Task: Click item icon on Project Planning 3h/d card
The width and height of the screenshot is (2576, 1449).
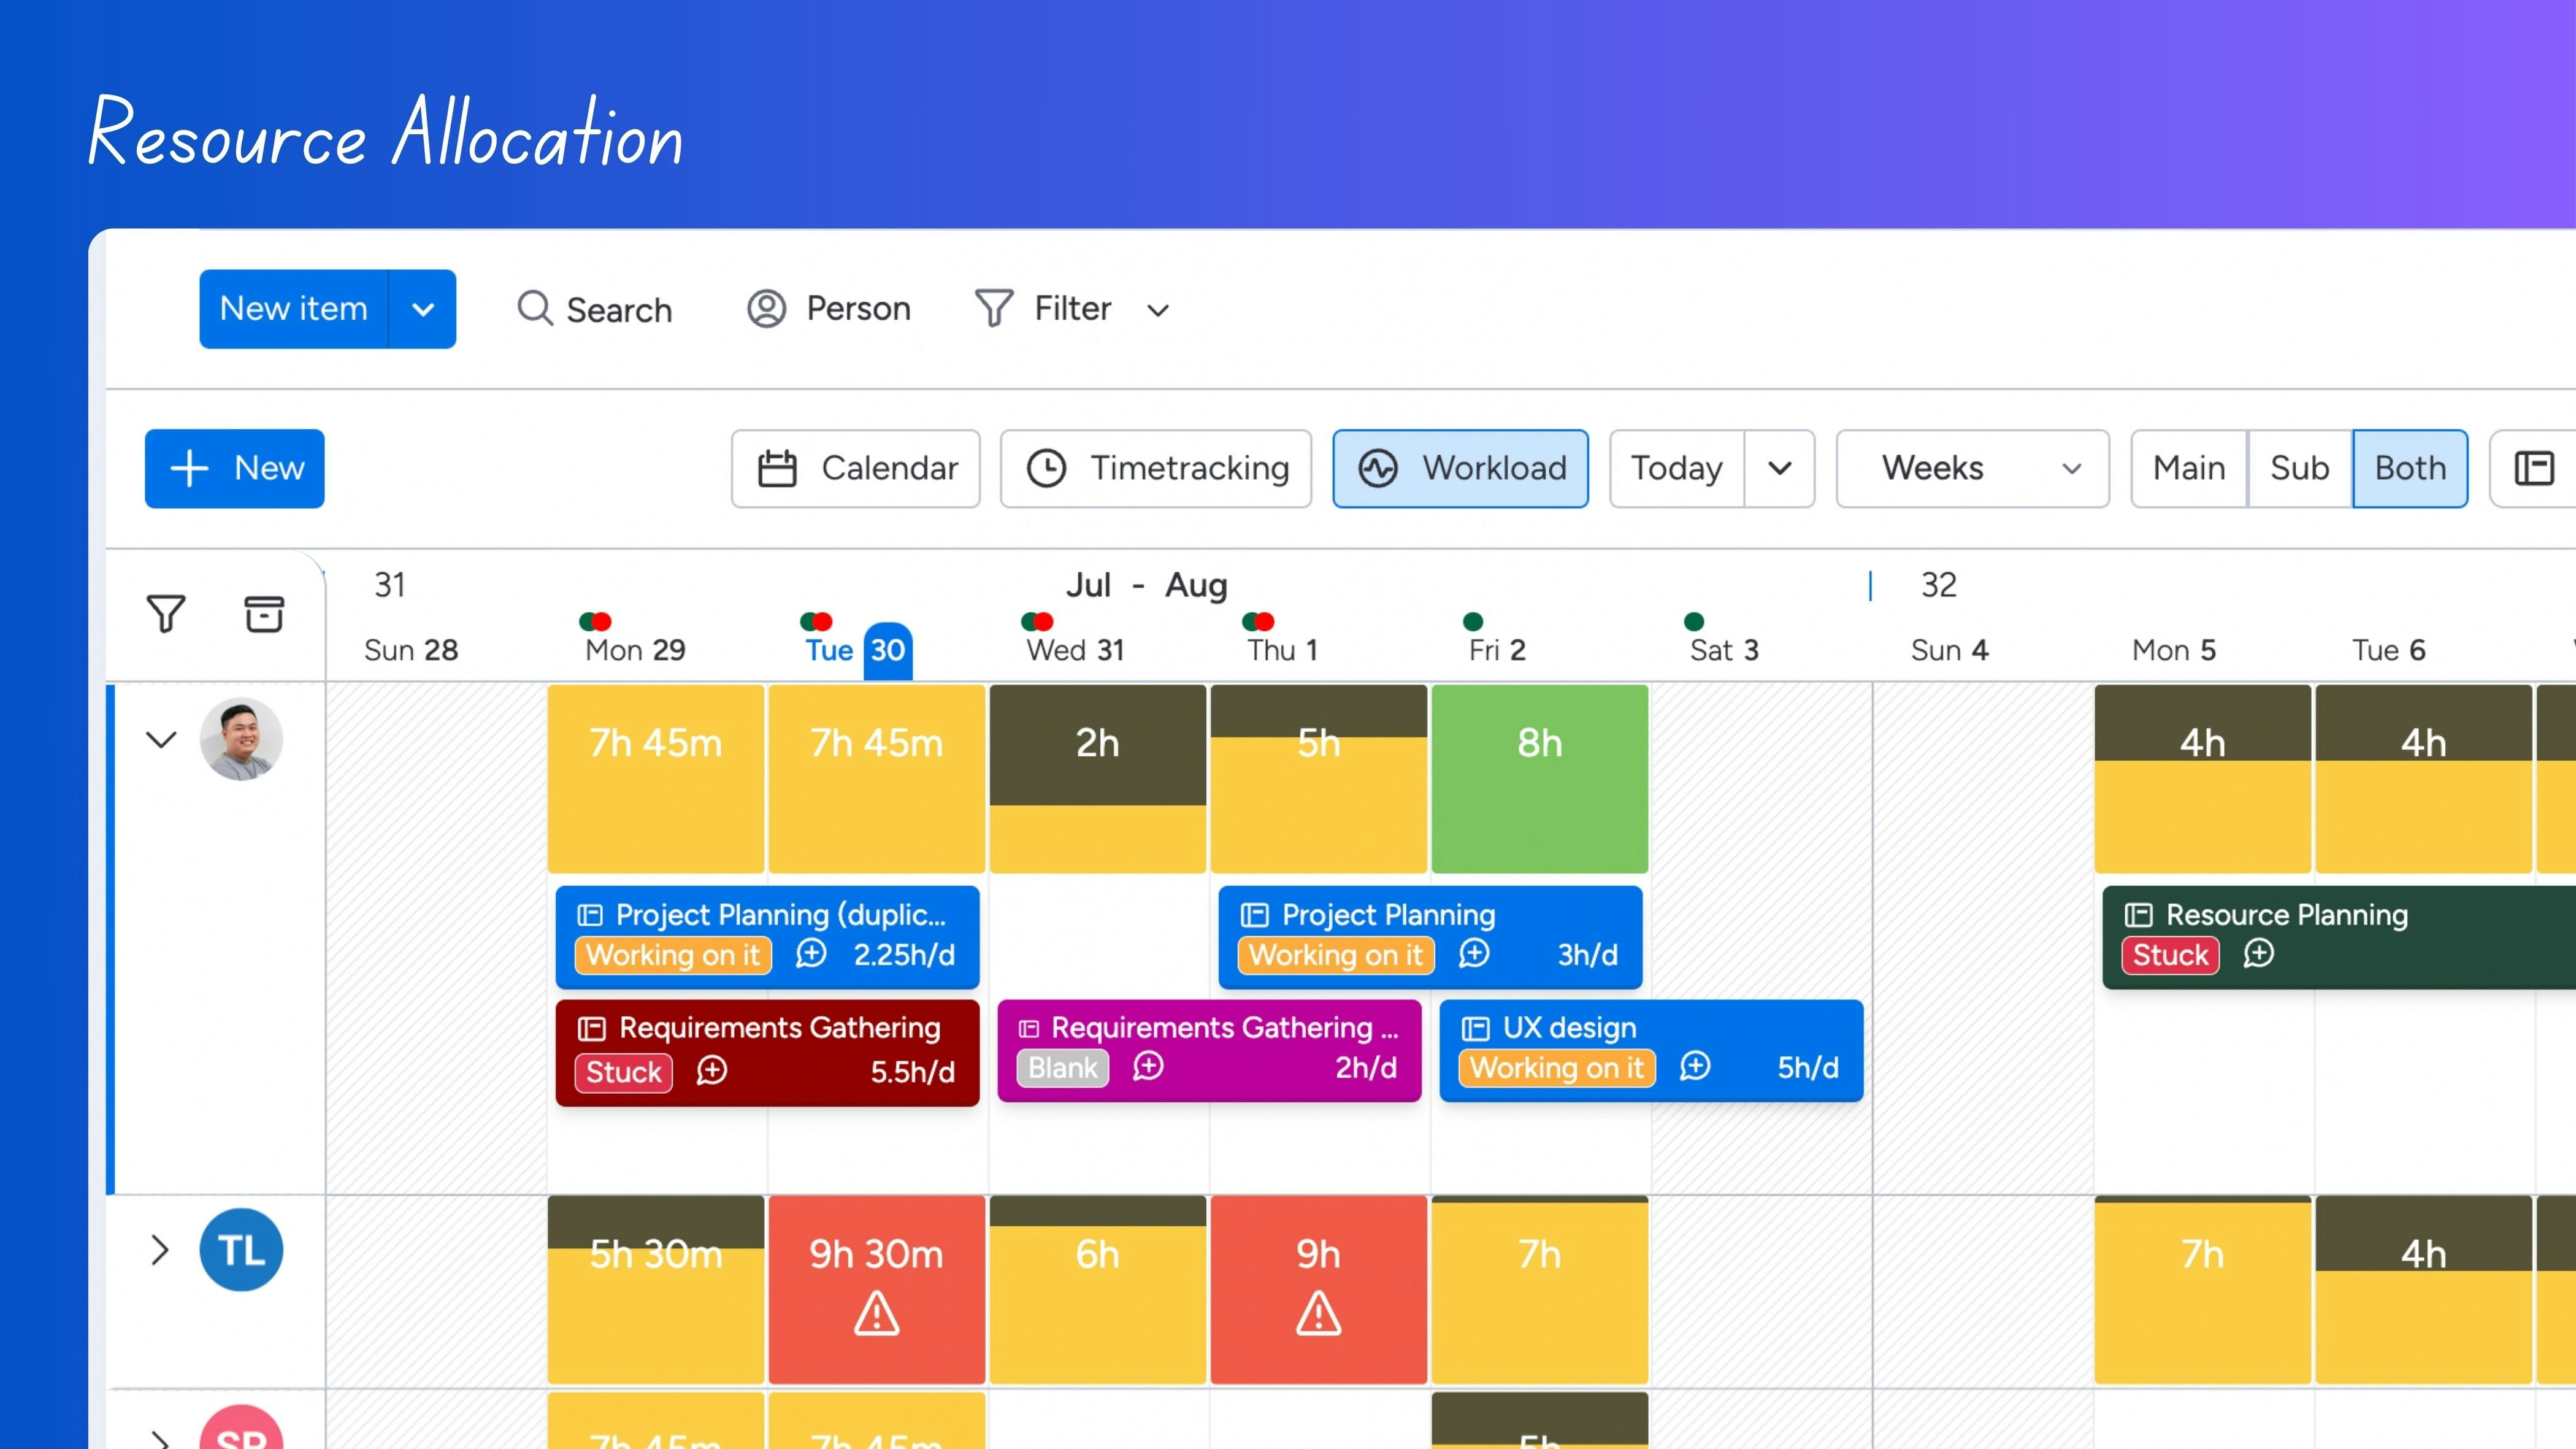Action: [x=1254, y=915]
